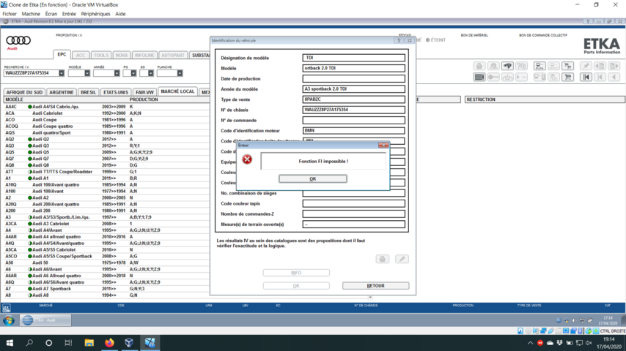
Task: Select the ÉTEINT radio button
Action: (x=427, y=39)
